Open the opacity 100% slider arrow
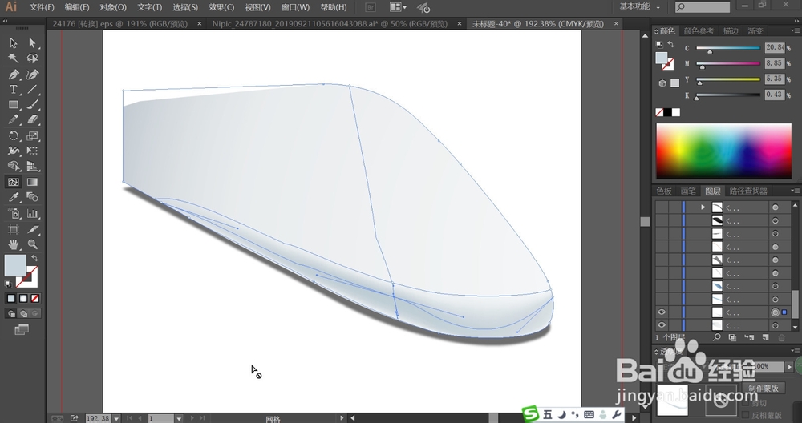The width and height of the screenshot is (802, 423). pyautogui.click(x=790, y=366)
